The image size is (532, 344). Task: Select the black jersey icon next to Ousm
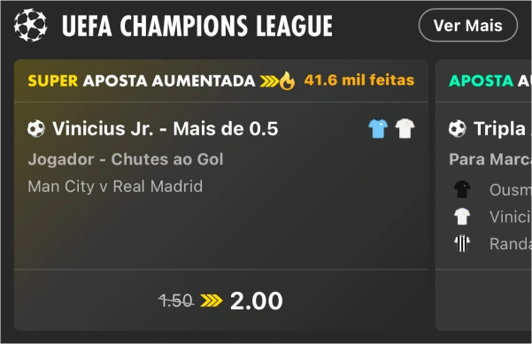[x=462, y=189]
